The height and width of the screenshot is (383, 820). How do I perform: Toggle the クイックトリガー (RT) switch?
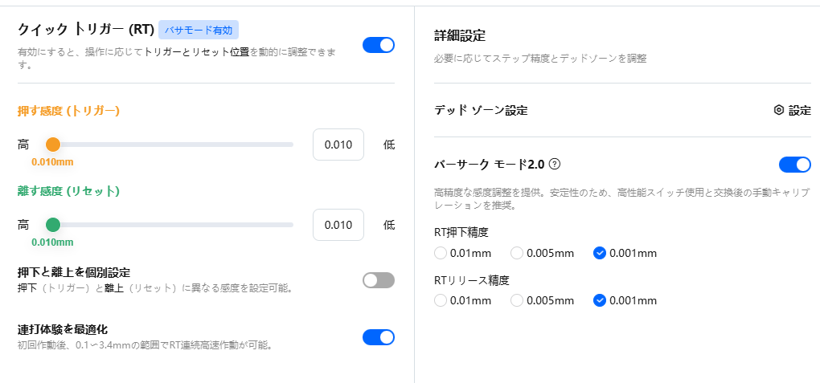click(379, 45)
